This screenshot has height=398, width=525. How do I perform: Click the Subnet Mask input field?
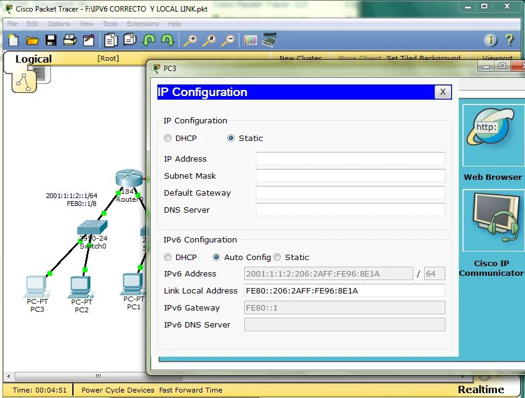[x=350, y=176]
